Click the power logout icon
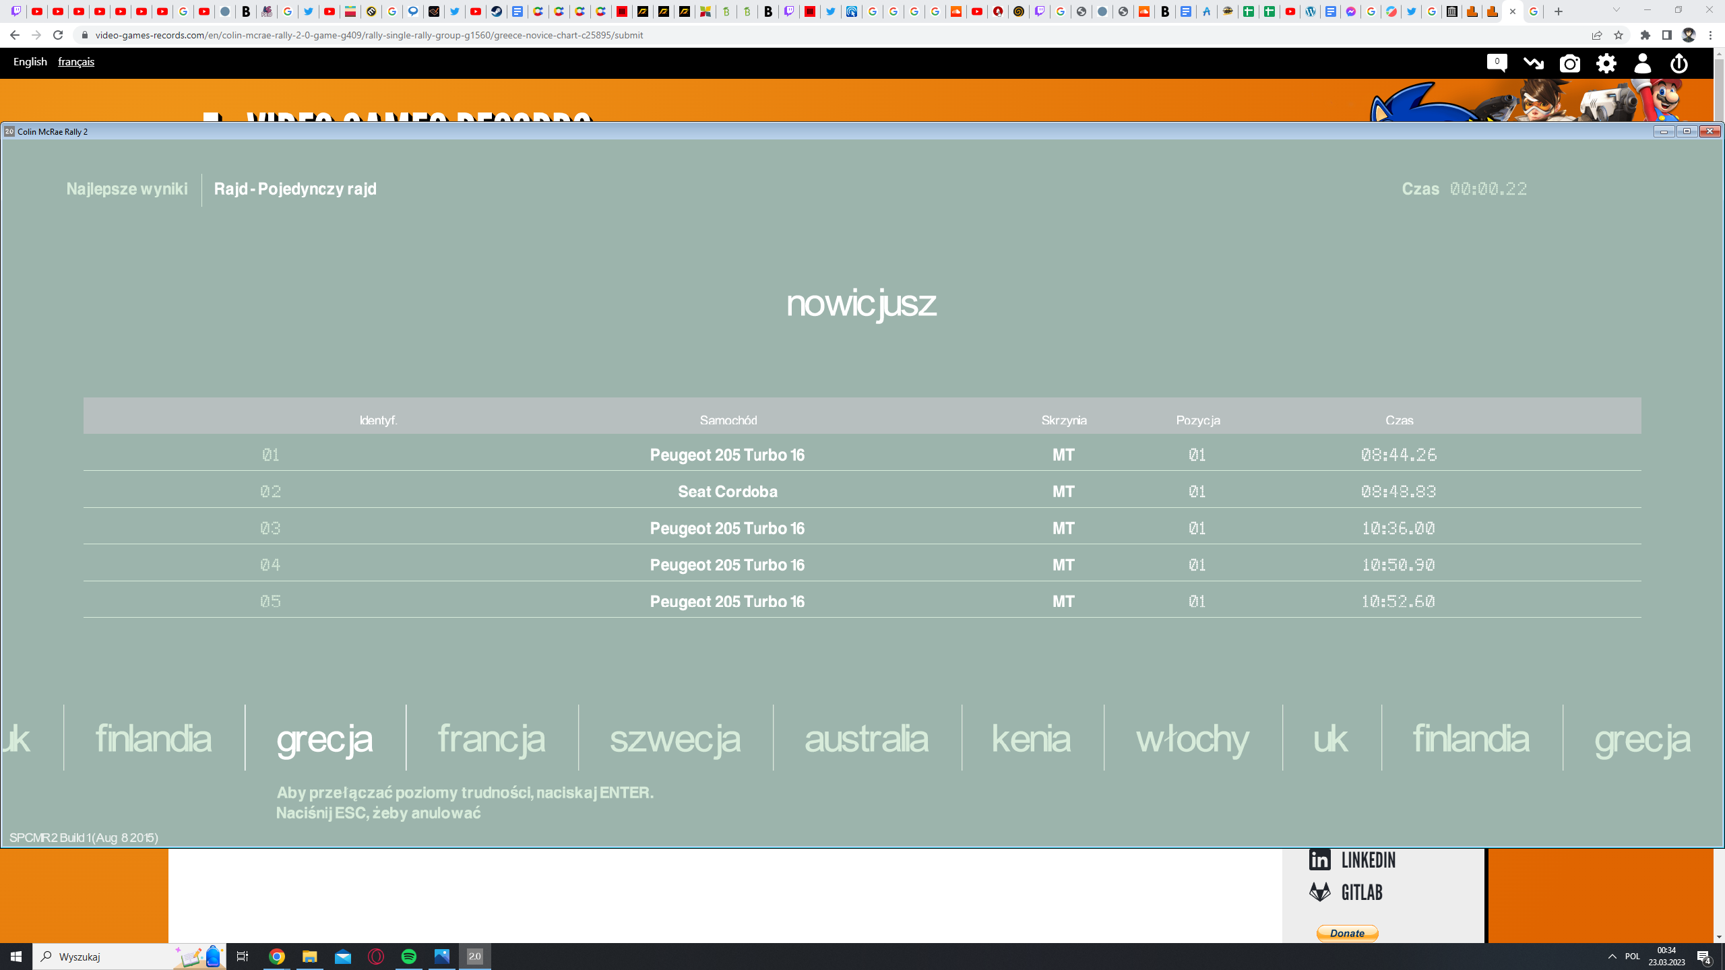This screenshot has width=1725, height=970. (1679, 63)
